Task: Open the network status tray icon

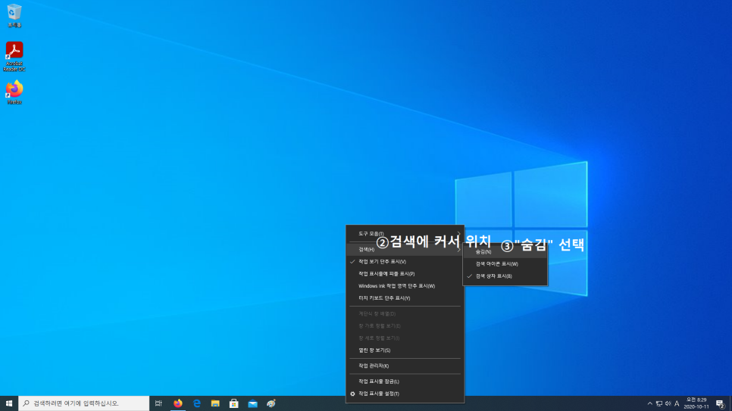Action: click(x=658, y=404)
